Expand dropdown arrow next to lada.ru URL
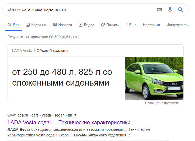This screenshot has height=141, width=195. [x=75, y=115]
